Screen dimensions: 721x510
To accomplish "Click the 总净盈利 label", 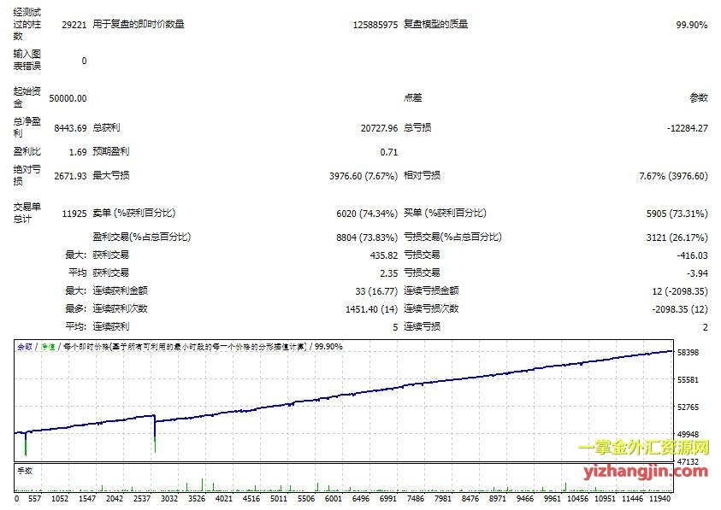I will [x=27, y=127].
